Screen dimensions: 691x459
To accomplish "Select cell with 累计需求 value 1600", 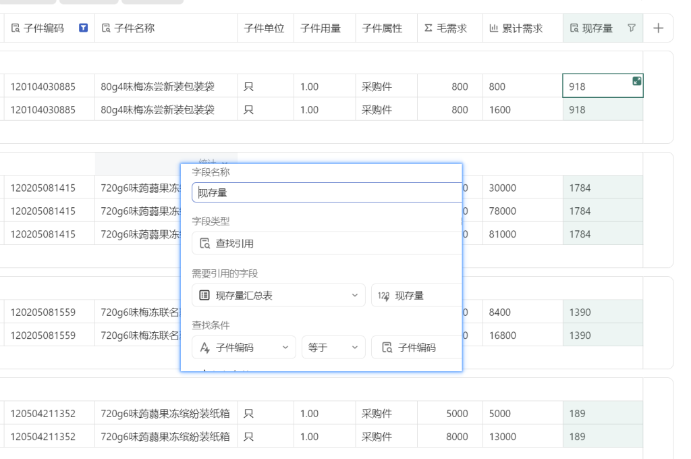I will click(523, 109).
